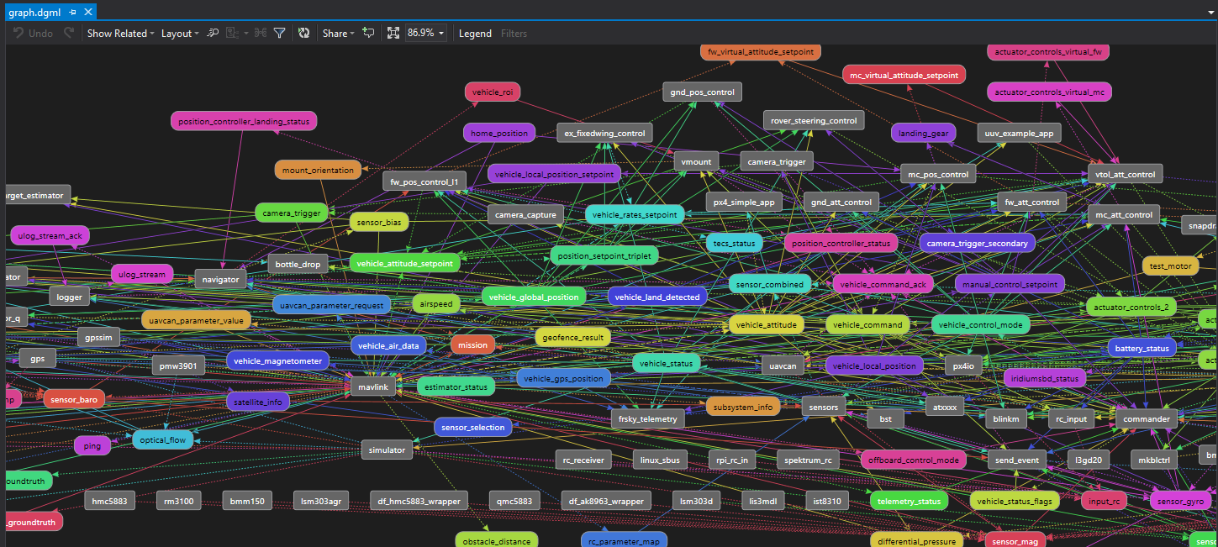The width and height of the screenshot is (1218, 547).
Task: Expand the Layout dropdown menu
Action: point(180,34)
